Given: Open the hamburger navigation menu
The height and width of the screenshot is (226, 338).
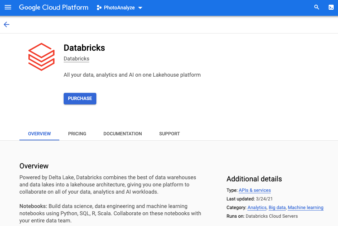Looking at the screenshot, I should 8,7.
